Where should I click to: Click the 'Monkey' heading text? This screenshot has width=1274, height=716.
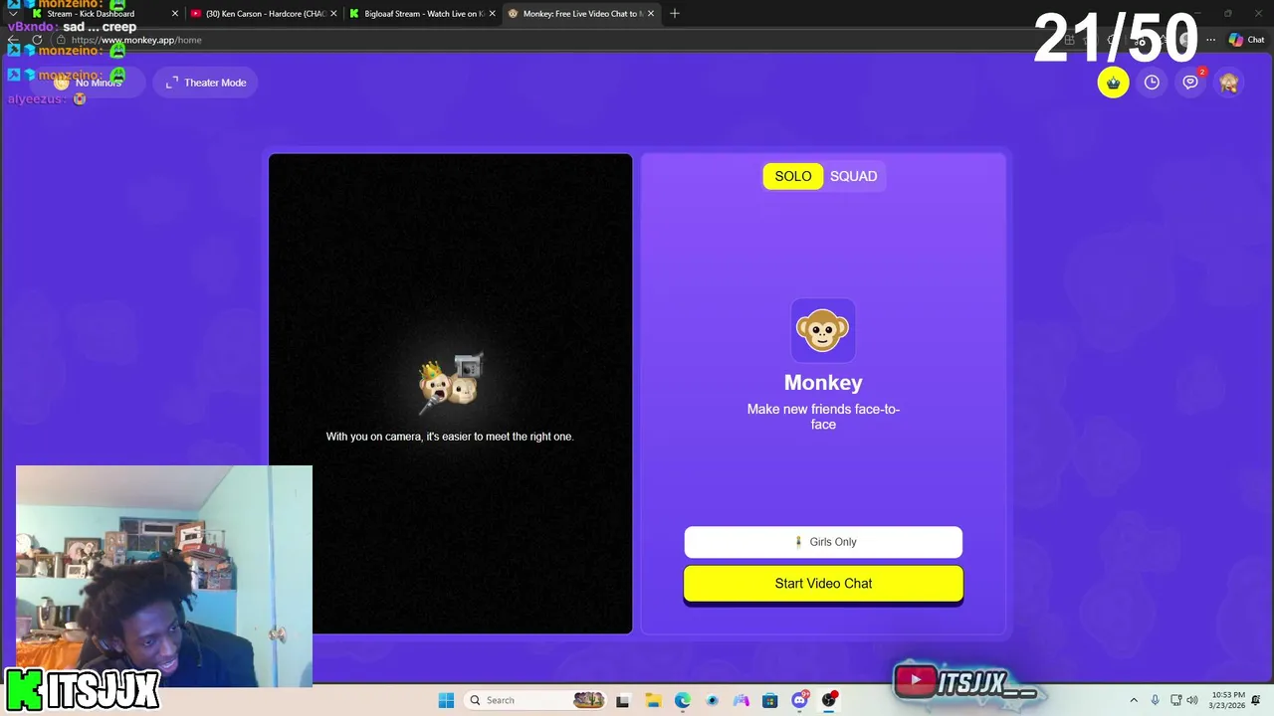[x=823, y=383]
